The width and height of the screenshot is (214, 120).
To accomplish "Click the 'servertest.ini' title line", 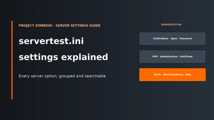I will (x=51, y=41).
